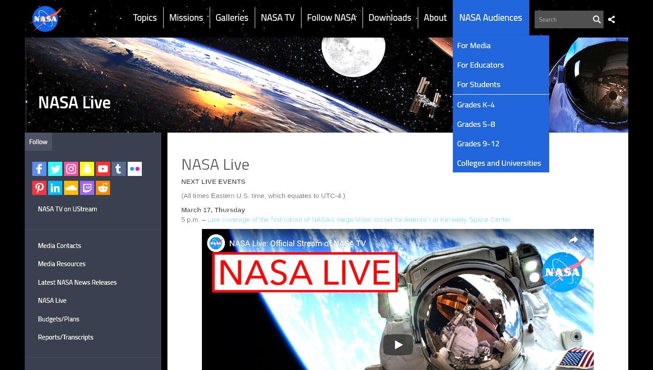Open the Galleries menu
The width and height of the screenshot is (653, 370).
(232, 18)
